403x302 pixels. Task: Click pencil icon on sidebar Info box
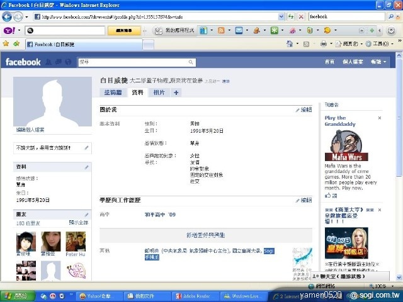(x=86, y=167)
